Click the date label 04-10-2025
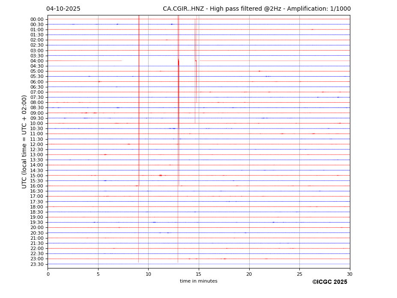The width and height of the screenshot is (397, 298). (63, 9)
